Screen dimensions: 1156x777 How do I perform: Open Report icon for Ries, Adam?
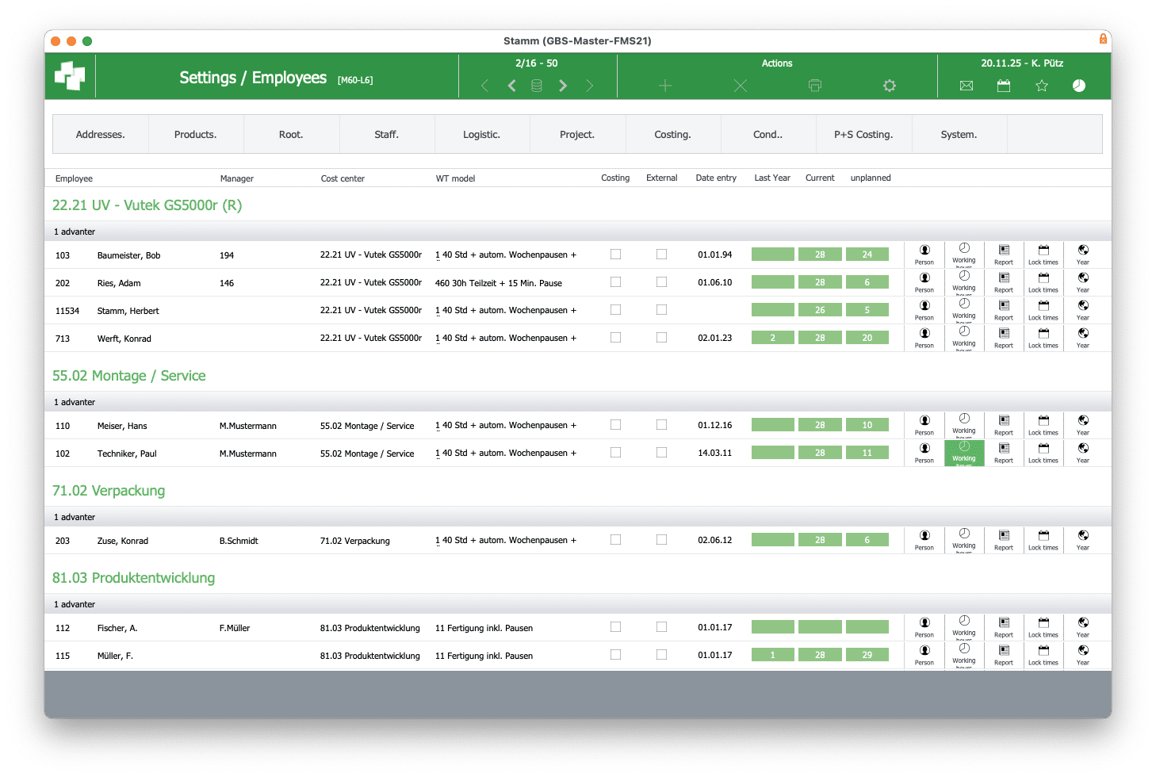(x=1004, y=282)
